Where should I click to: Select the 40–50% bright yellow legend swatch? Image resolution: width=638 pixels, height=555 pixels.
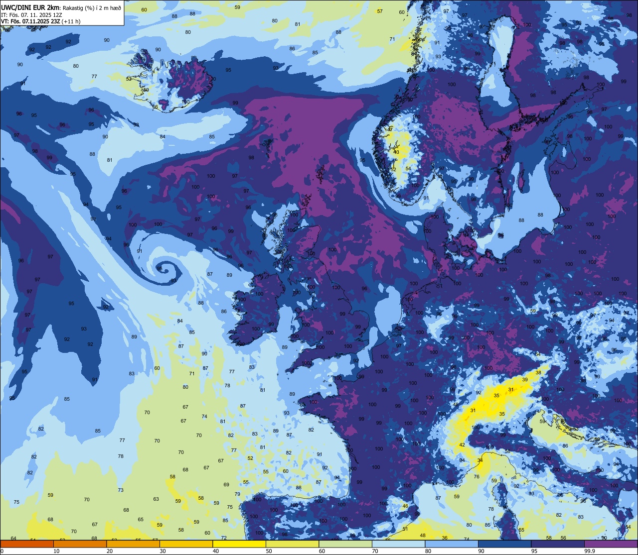pyautogui.click(x=239, y=544)
